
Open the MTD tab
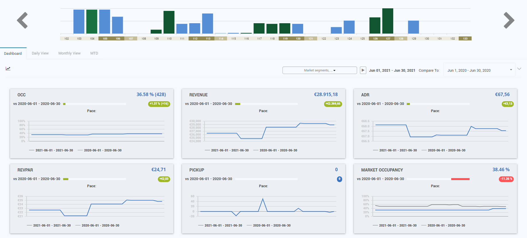click(94, 53)
